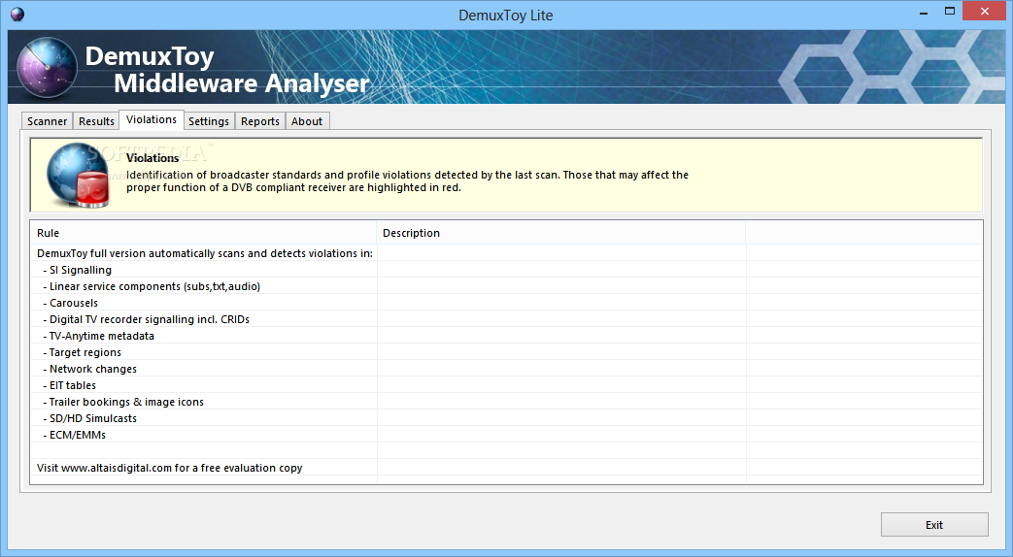The height and width of the screenshot is (557, 1013).
Task: Select the '- ECM/EMMs' row
Action: coord(507,435)
